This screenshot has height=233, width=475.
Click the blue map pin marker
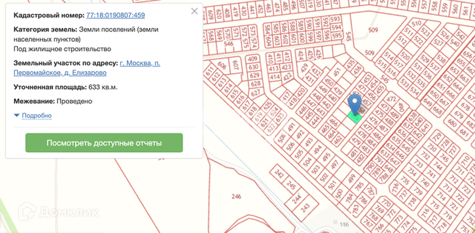(355, 104)
